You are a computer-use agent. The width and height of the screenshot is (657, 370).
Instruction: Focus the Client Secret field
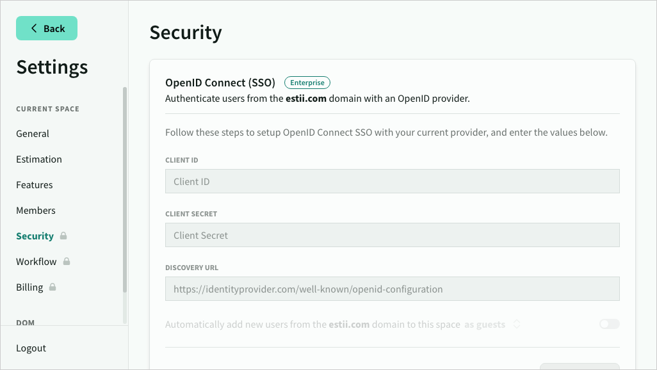point(392,236)
